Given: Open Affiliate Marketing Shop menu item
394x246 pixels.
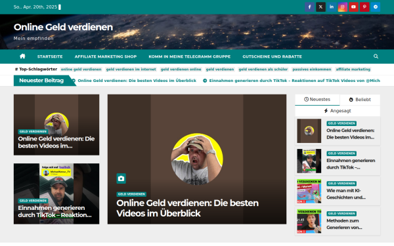Looking at the screenshot, I should pyautogui.click(x=106, y=56).
